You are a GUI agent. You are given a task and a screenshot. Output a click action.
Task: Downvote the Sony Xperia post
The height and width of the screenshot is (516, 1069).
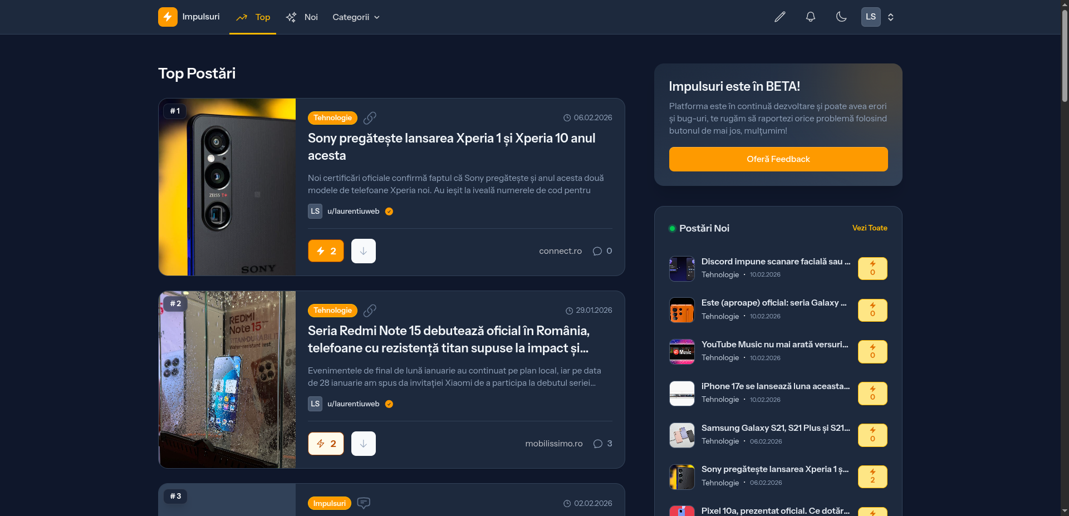[x=364, y=251]
